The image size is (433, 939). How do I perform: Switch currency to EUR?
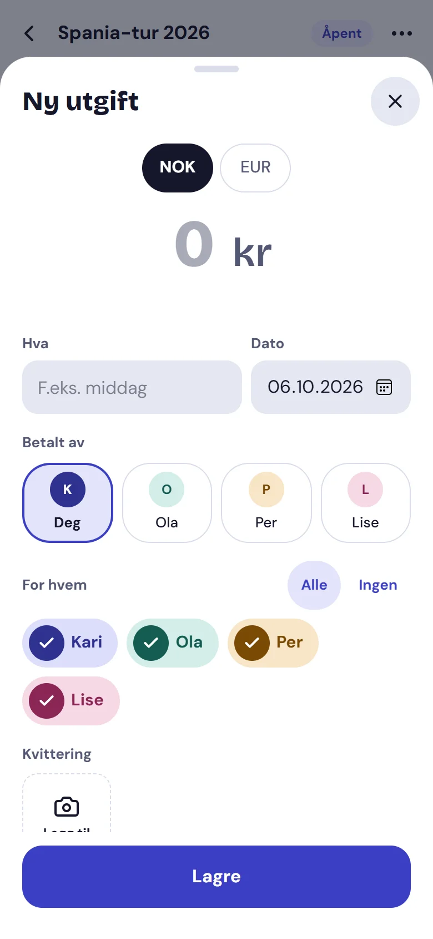tap(255, 168)
